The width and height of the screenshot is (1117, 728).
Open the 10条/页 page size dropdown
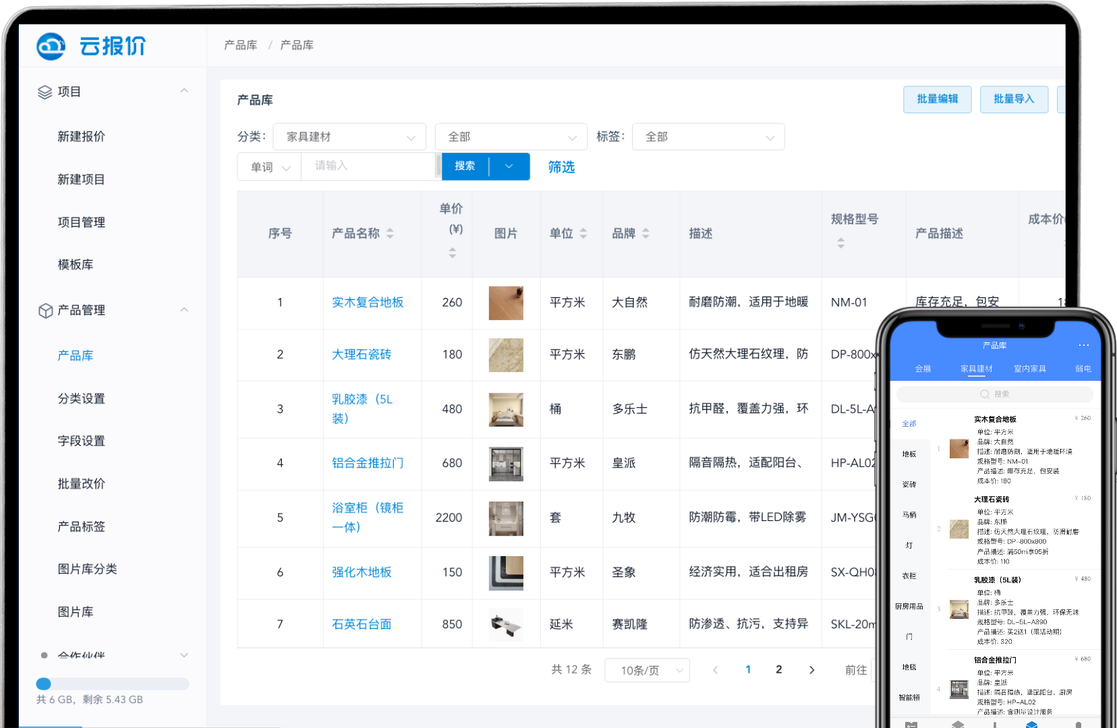pyautogui.click(x=647, y=671)
